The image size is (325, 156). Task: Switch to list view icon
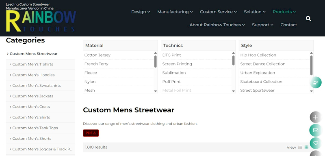(300, 147)
